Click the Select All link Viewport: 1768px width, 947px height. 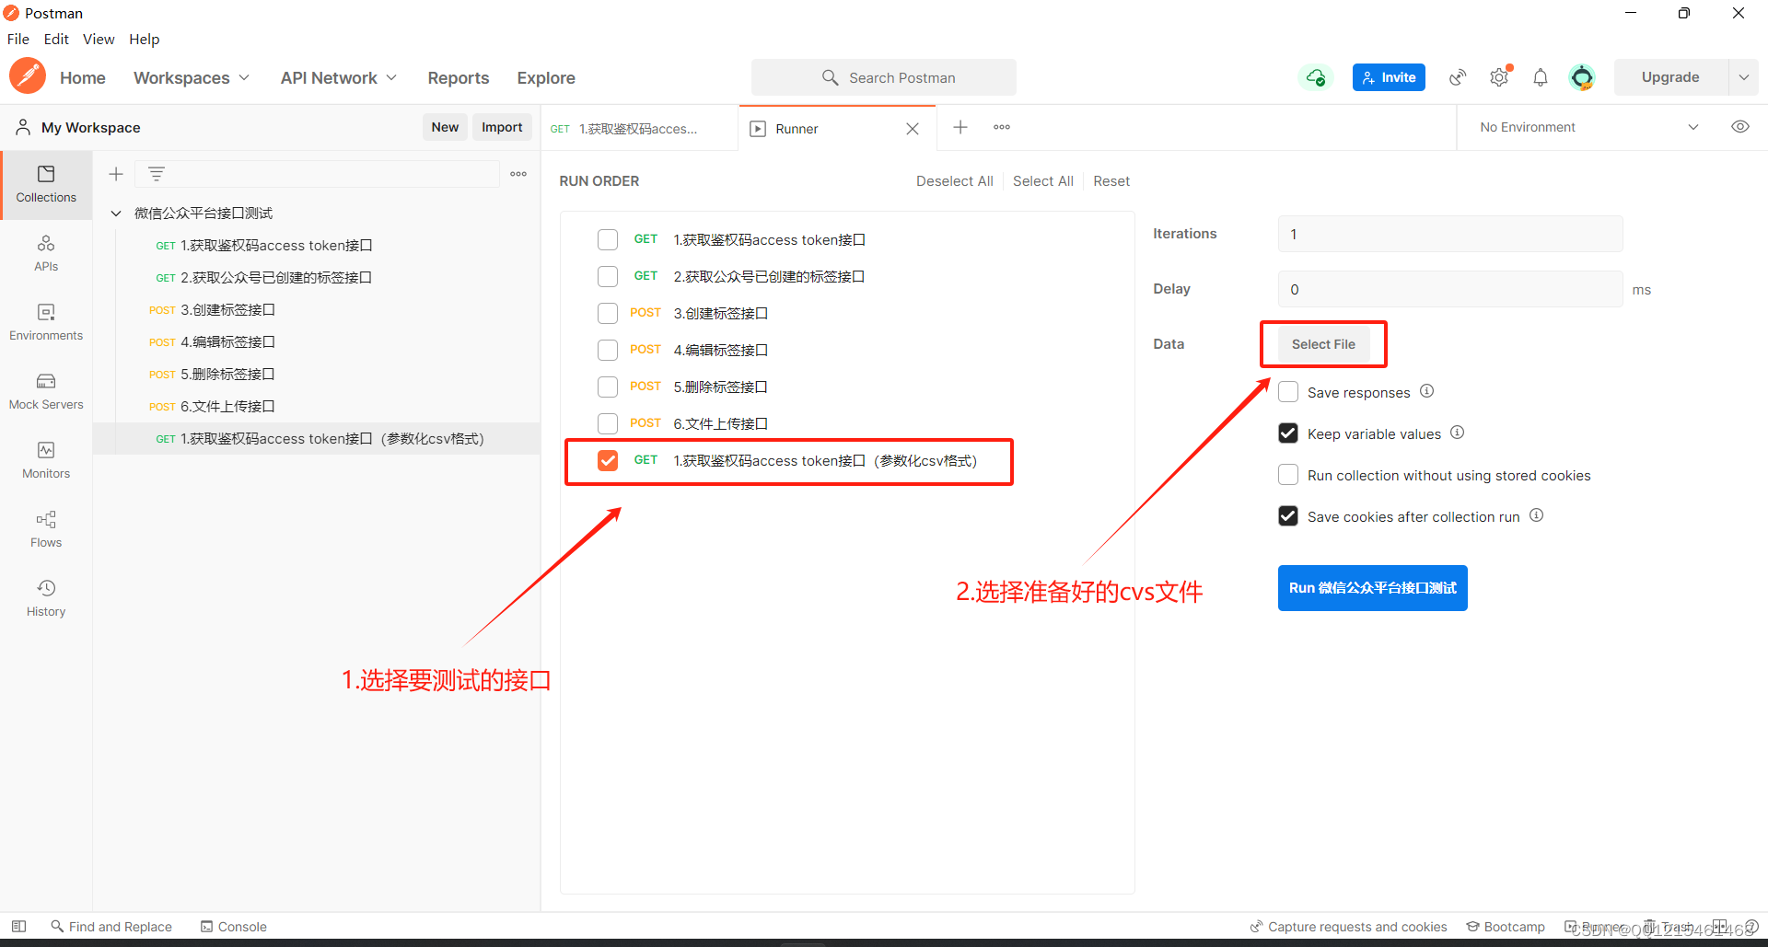pos(1042,181)
